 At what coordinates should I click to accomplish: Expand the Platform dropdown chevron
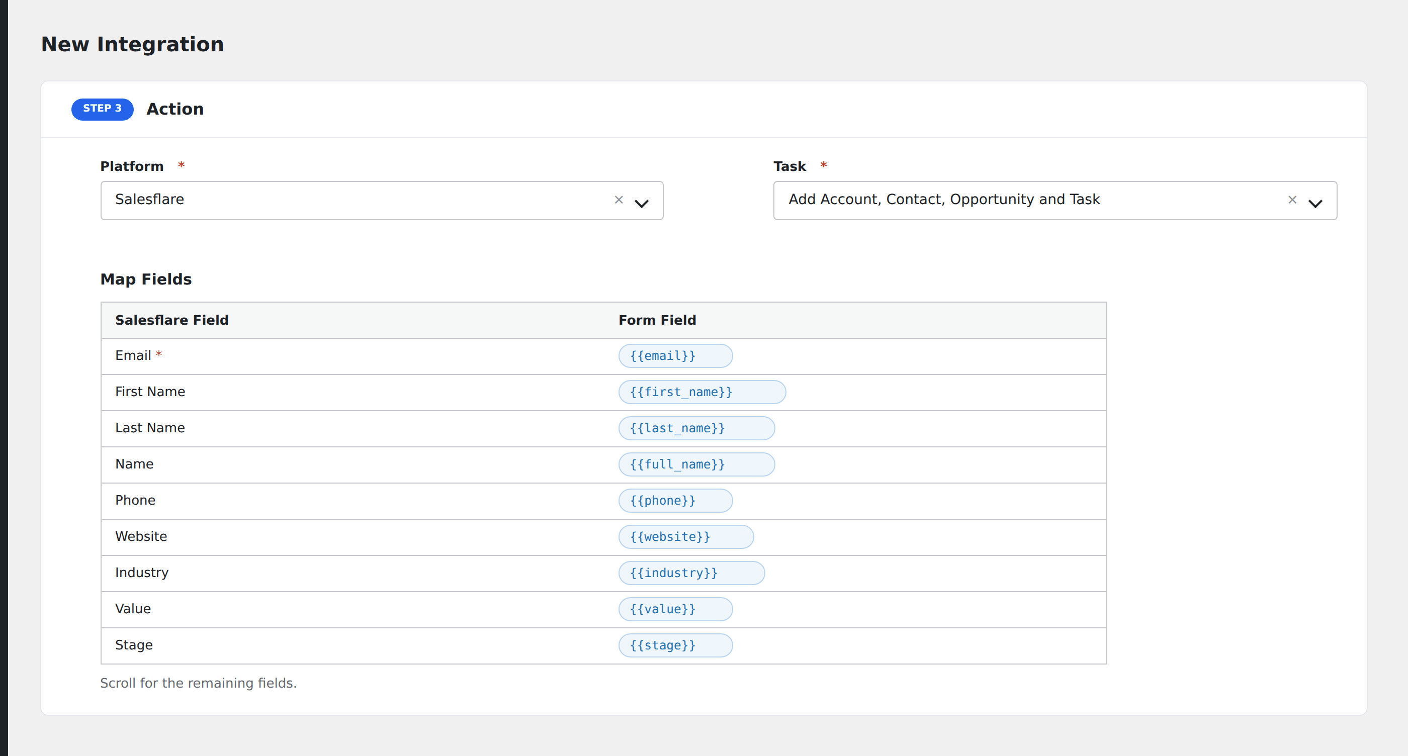[641, 203]
